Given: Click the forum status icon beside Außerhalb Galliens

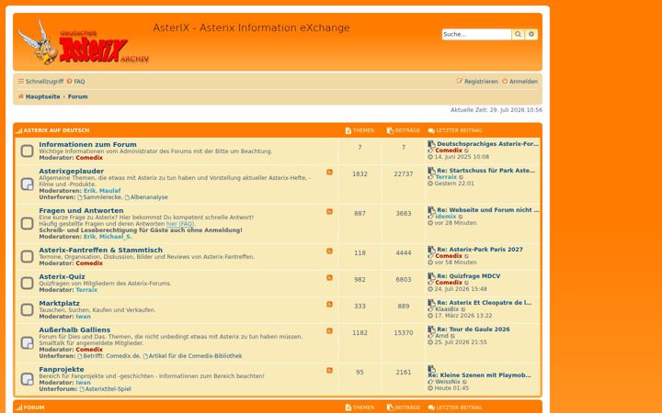Looking at the screenshot, I should (27, 342).
